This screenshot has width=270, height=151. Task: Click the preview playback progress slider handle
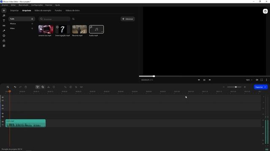tap(154, 76)
